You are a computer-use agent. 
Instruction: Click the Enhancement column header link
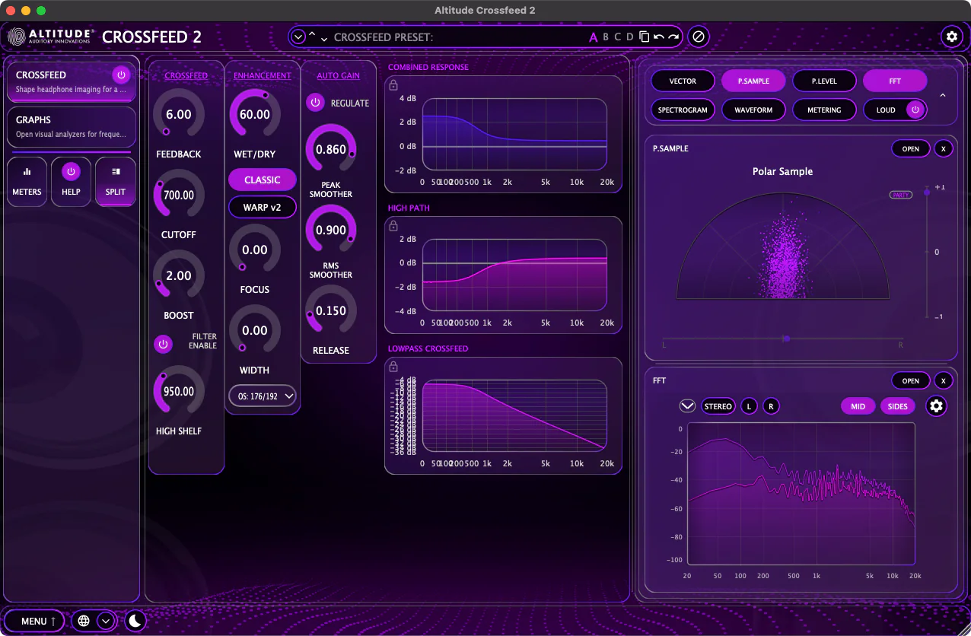(x=263, y=75)
